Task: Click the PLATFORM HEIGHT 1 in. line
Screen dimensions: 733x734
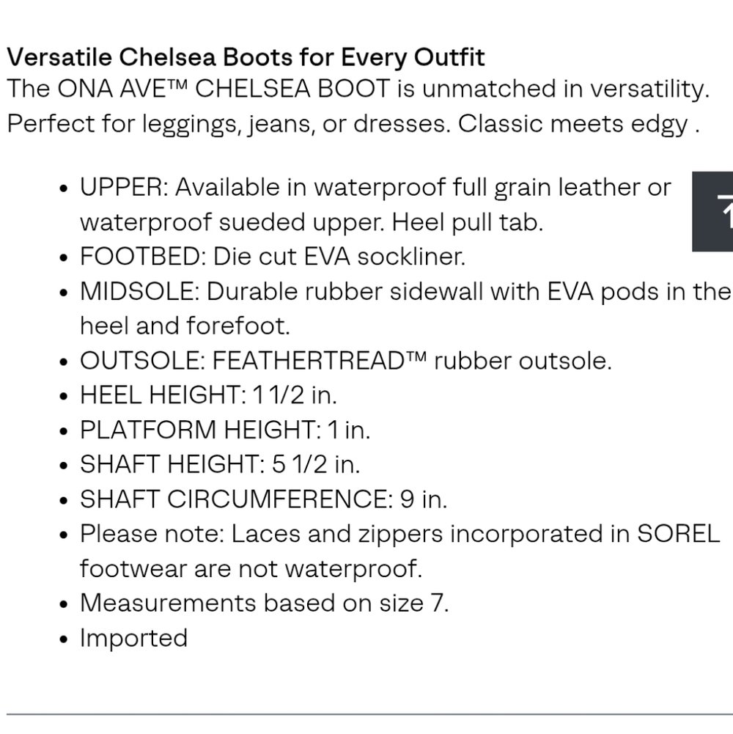Action: point(225,430)
